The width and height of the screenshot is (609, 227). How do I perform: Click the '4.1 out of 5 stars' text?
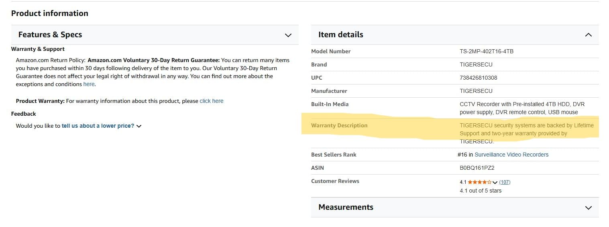coord(481,191)
